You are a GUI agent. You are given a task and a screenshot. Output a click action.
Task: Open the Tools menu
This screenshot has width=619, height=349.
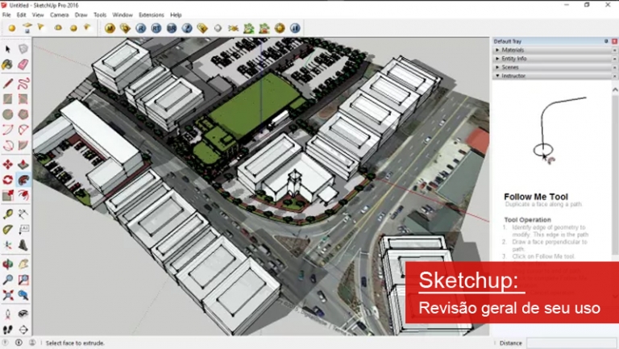[x=100, y=15]
